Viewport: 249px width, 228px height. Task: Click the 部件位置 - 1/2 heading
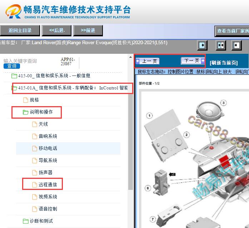point(149,83)
